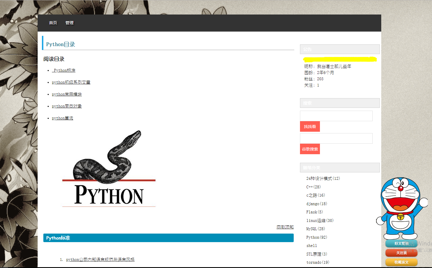View the 203 followers count

(320, 79)
